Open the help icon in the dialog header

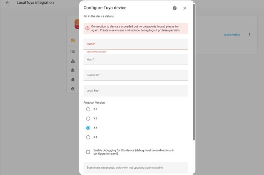pyautogui.click(x=175, y=8)
